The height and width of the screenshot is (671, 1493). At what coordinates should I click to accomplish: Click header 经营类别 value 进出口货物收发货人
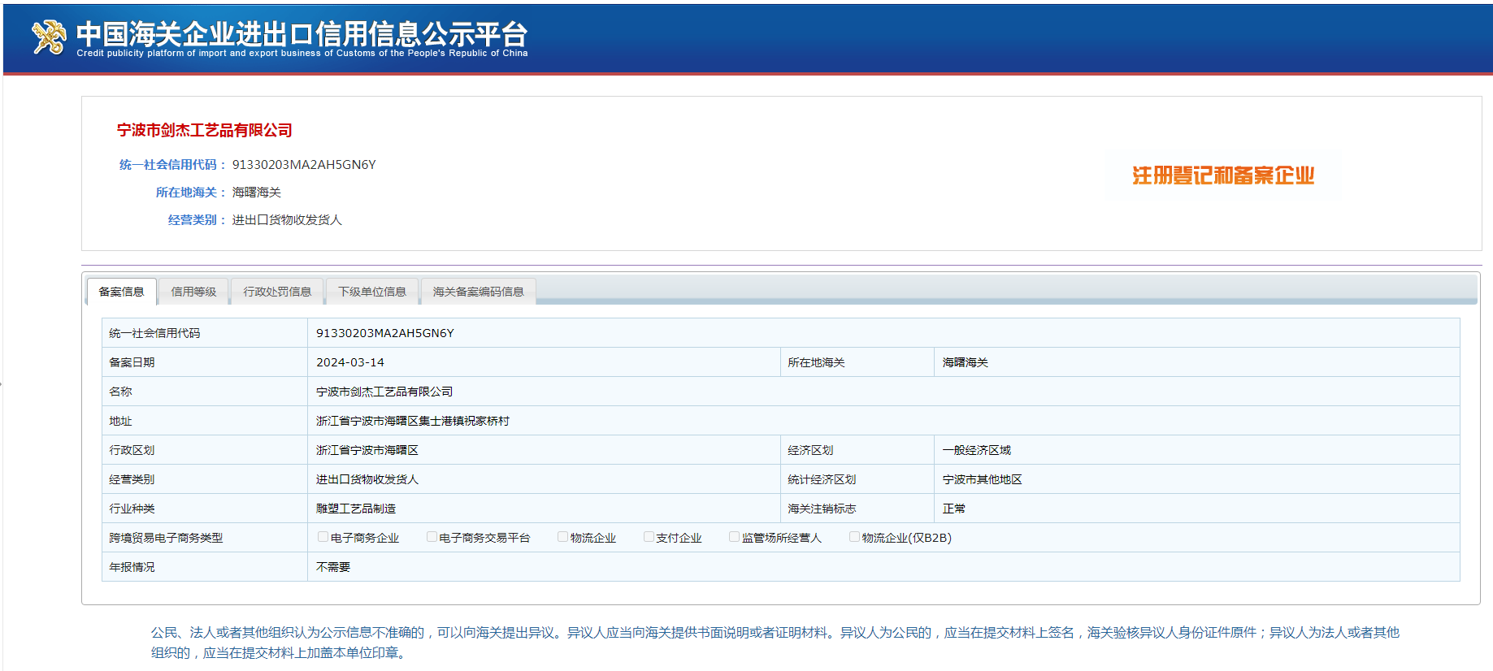287,220
